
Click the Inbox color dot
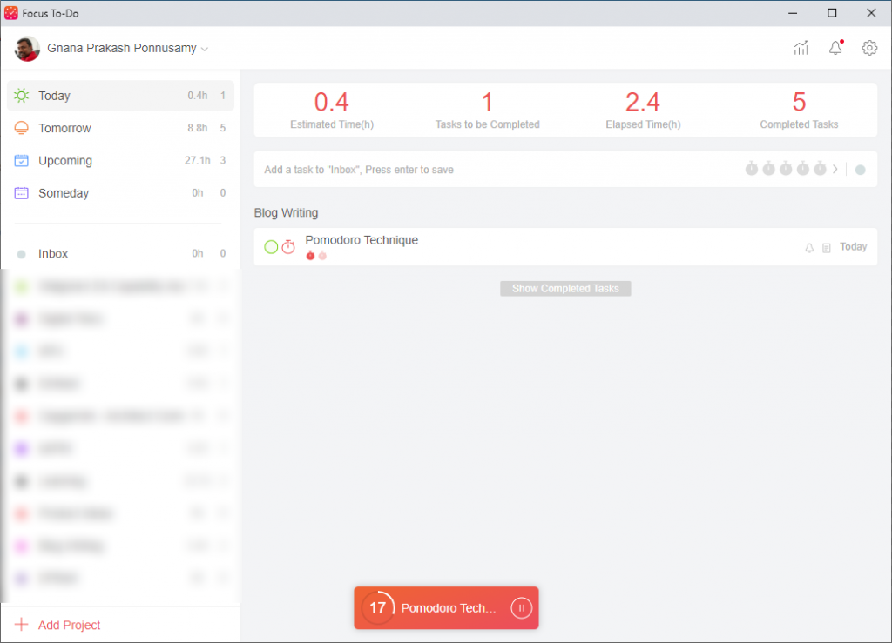click(22, 254)
